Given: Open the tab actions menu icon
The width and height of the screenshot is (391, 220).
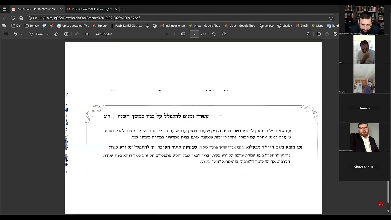Looking at the screenshot, I should [x=5, y=9].
